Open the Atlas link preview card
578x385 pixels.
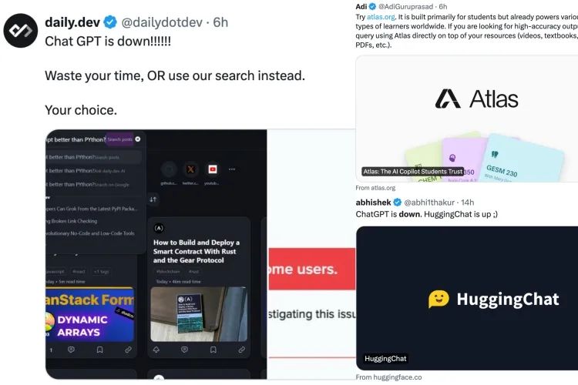pos(467,119)
